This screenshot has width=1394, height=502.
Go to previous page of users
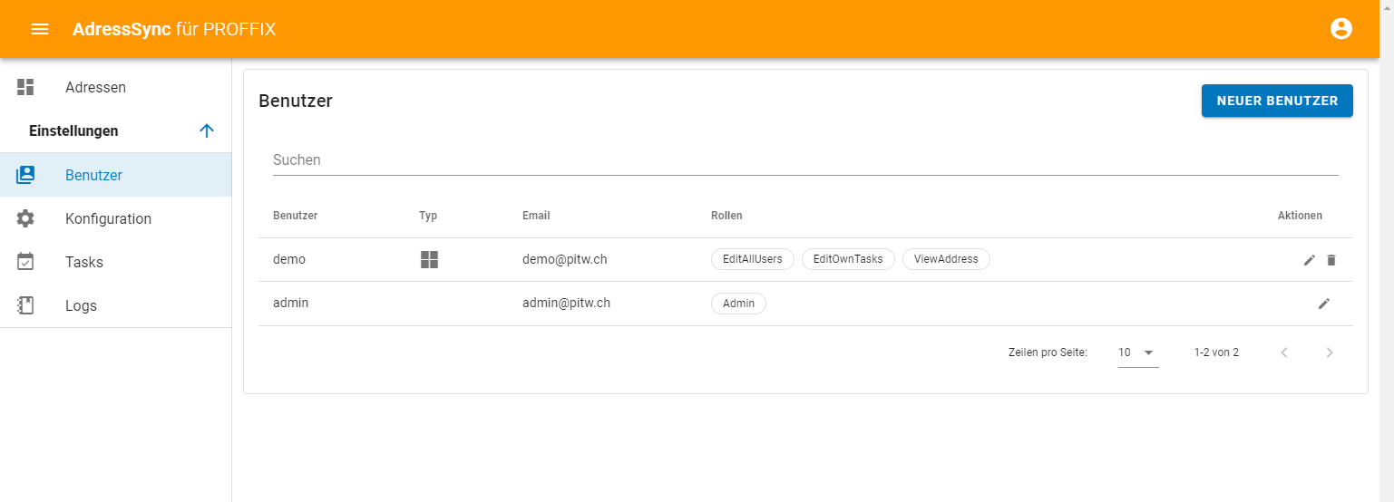click(x=1284, y=352)
